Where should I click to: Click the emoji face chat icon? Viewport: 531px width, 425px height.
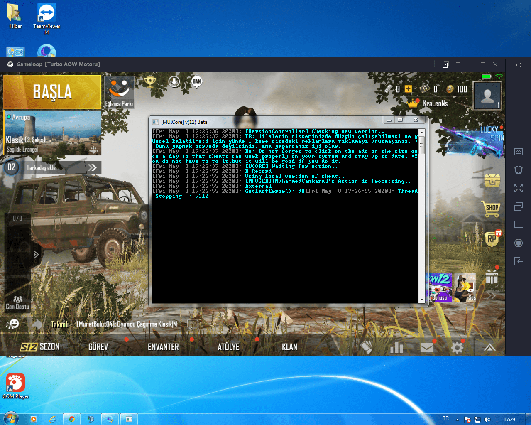pos(13,324)
